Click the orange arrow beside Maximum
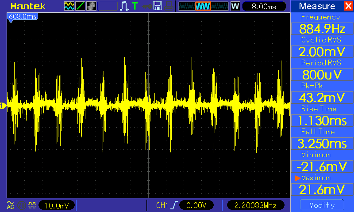Viewport: 354px width, 212px height. point(297,178)
